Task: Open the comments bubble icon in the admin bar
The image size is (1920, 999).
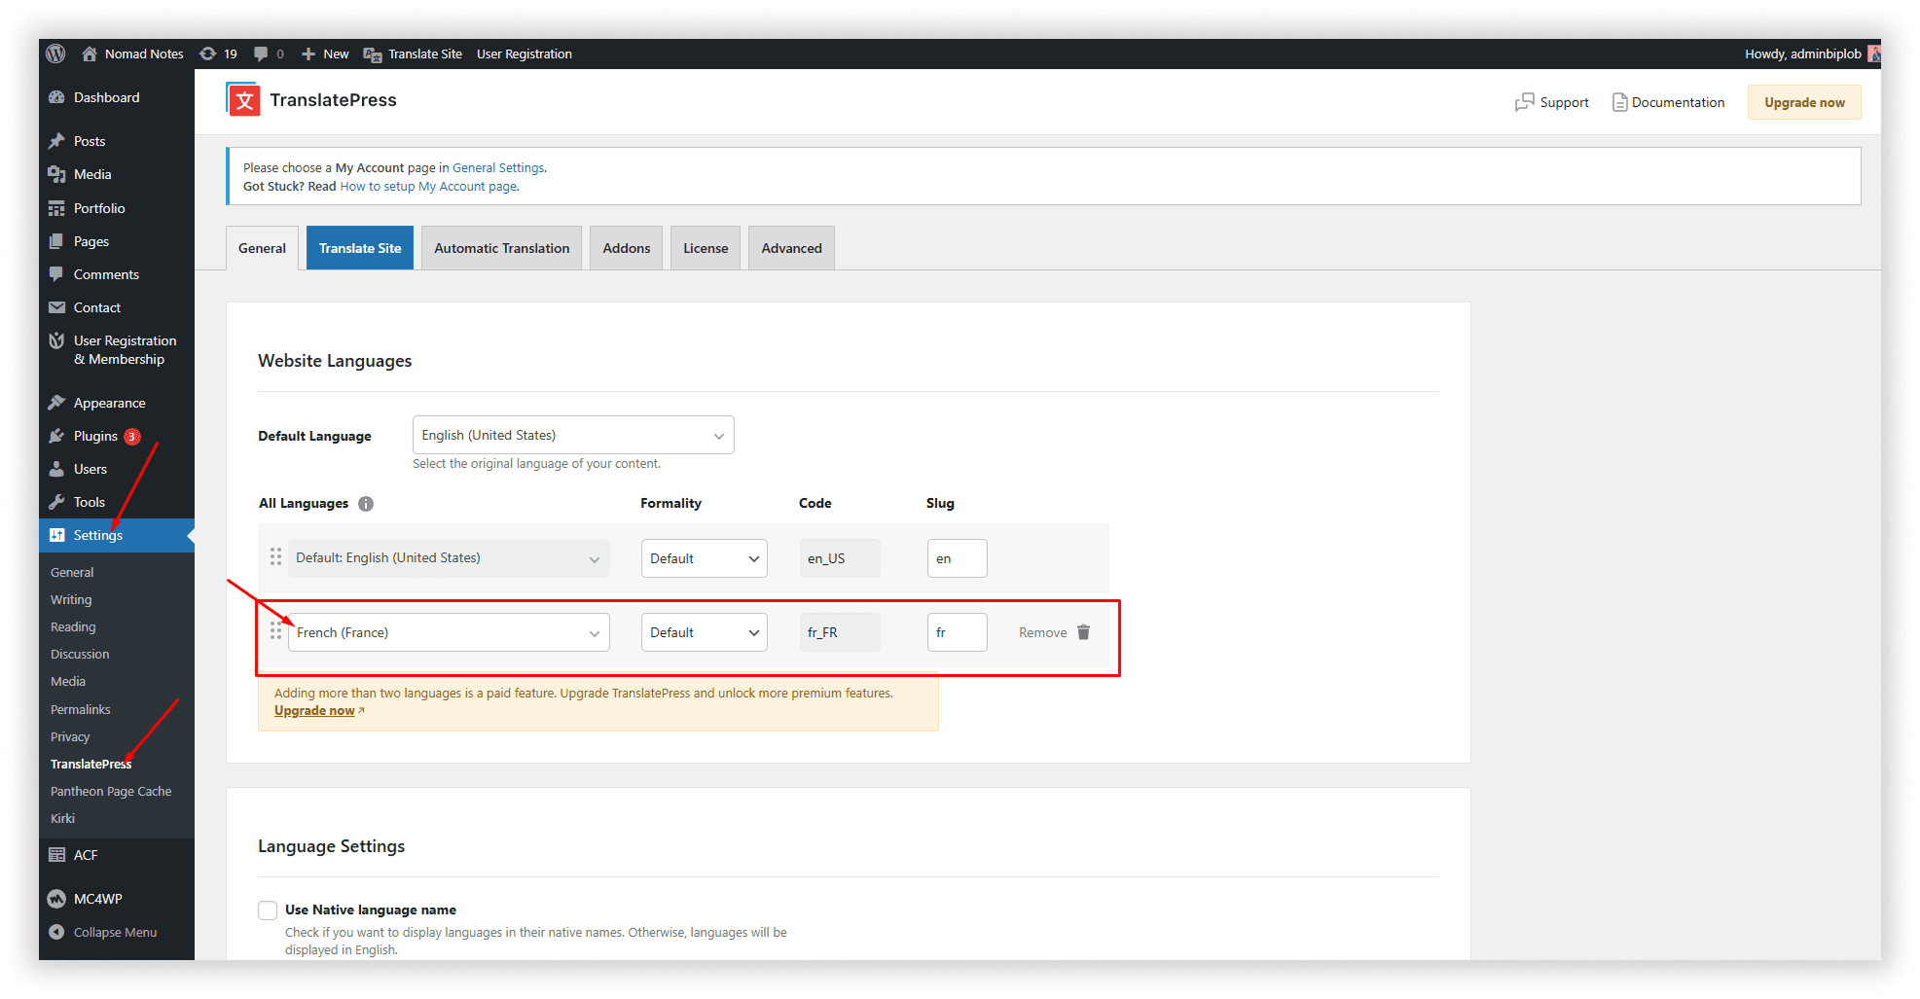Action: point(261,54)
